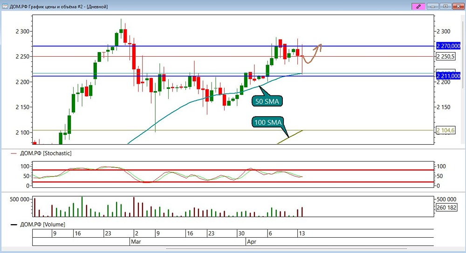The image size is (466, 253).
Task: Click the 13 date label on time axis
Action: pyautogui.click(x=302, y=233)
